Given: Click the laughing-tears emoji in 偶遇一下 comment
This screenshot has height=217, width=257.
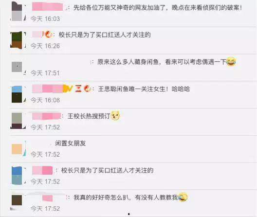Looking at the screenshot, I should point(231,62).
